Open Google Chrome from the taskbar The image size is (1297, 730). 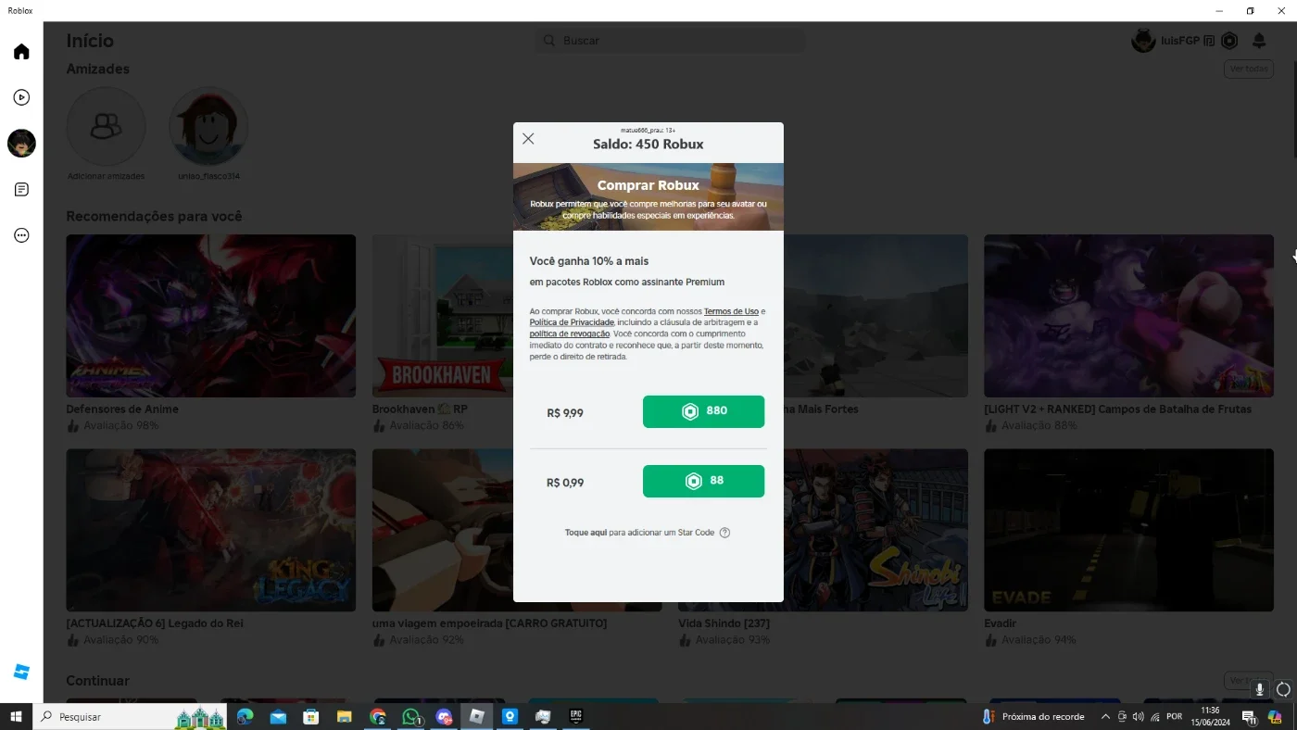(x=378, y=717)
